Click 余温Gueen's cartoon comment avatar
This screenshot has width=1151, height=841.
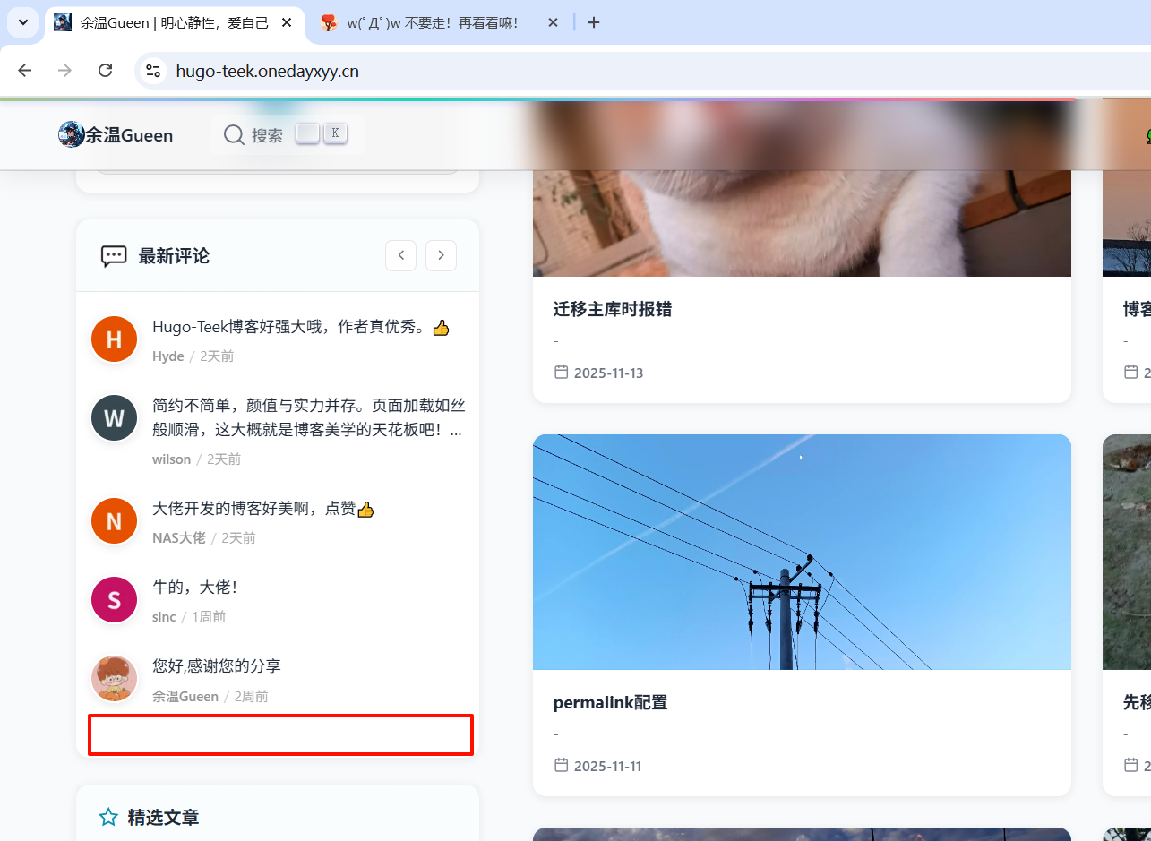point(114,679)
